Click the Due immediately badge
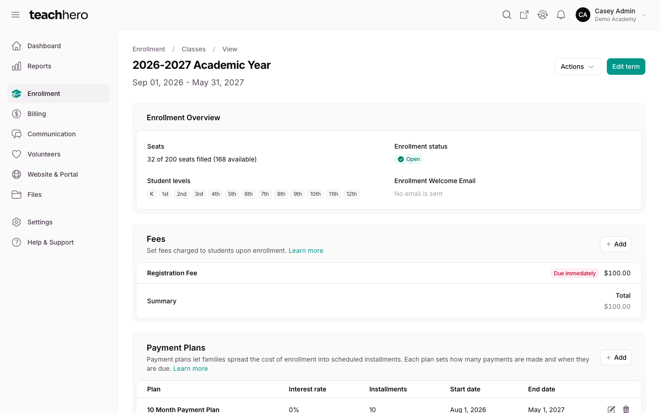Screen dimensions: 660x413 tap(575, 273)
